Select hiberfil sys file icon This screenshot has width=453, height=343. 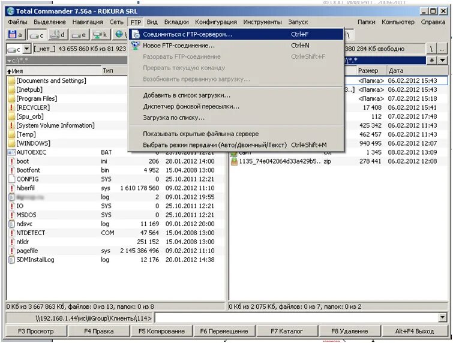click(11, 188)
